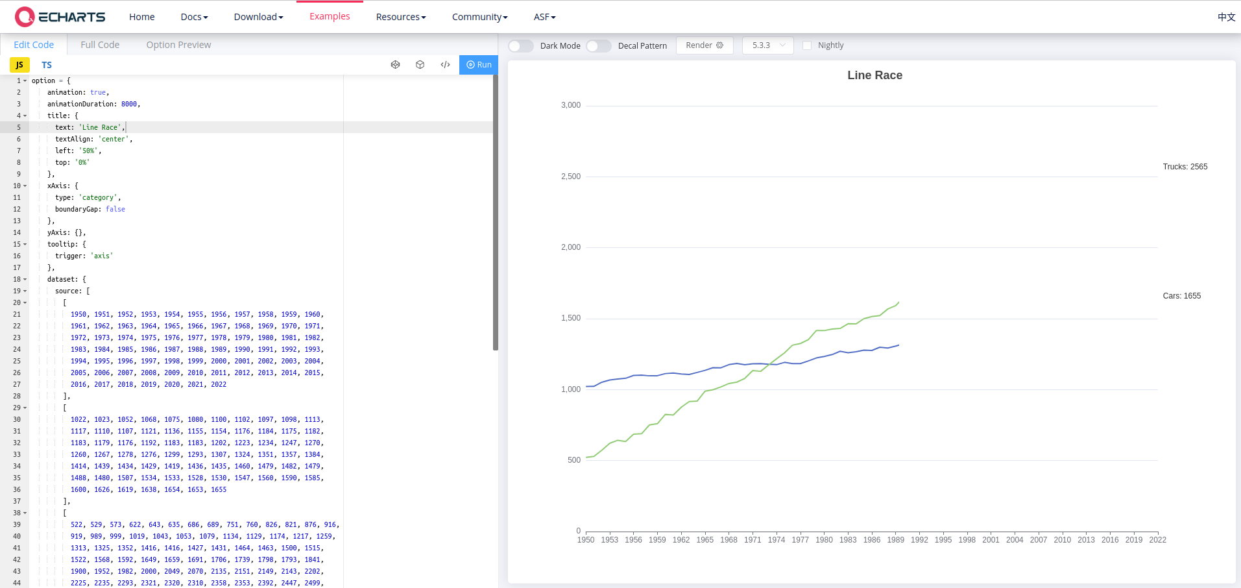The width and height of the screenshot is (1241, 588).
Task: Toggle Dark Mode switch
Action: [521, 45]
